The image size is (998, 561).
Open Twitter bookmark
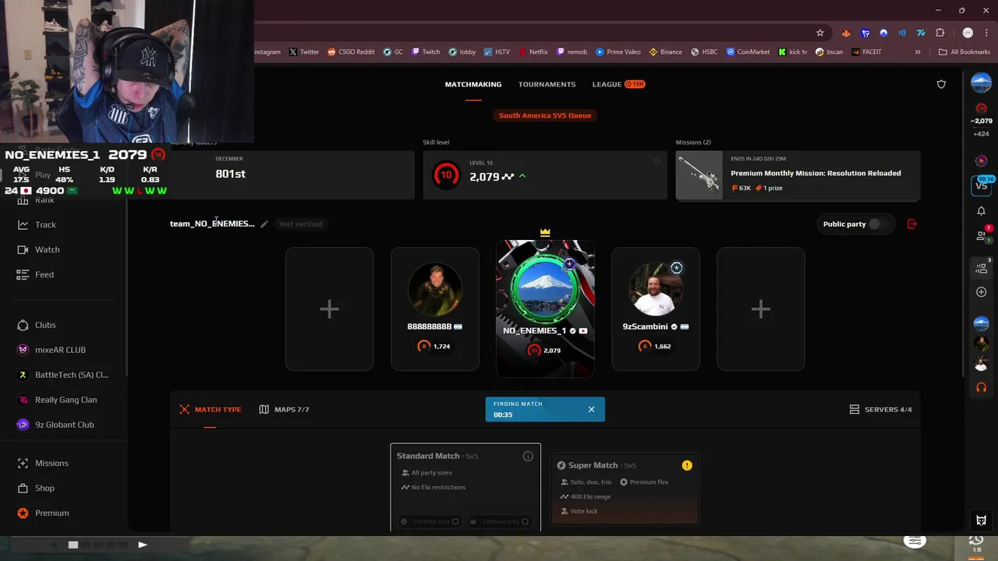click(x=303, y=52)
